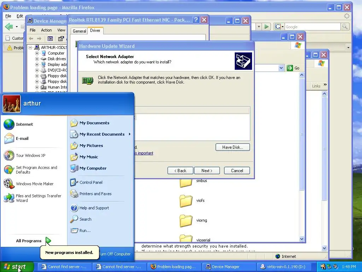Click the Back button in wizard

(180, 171)
